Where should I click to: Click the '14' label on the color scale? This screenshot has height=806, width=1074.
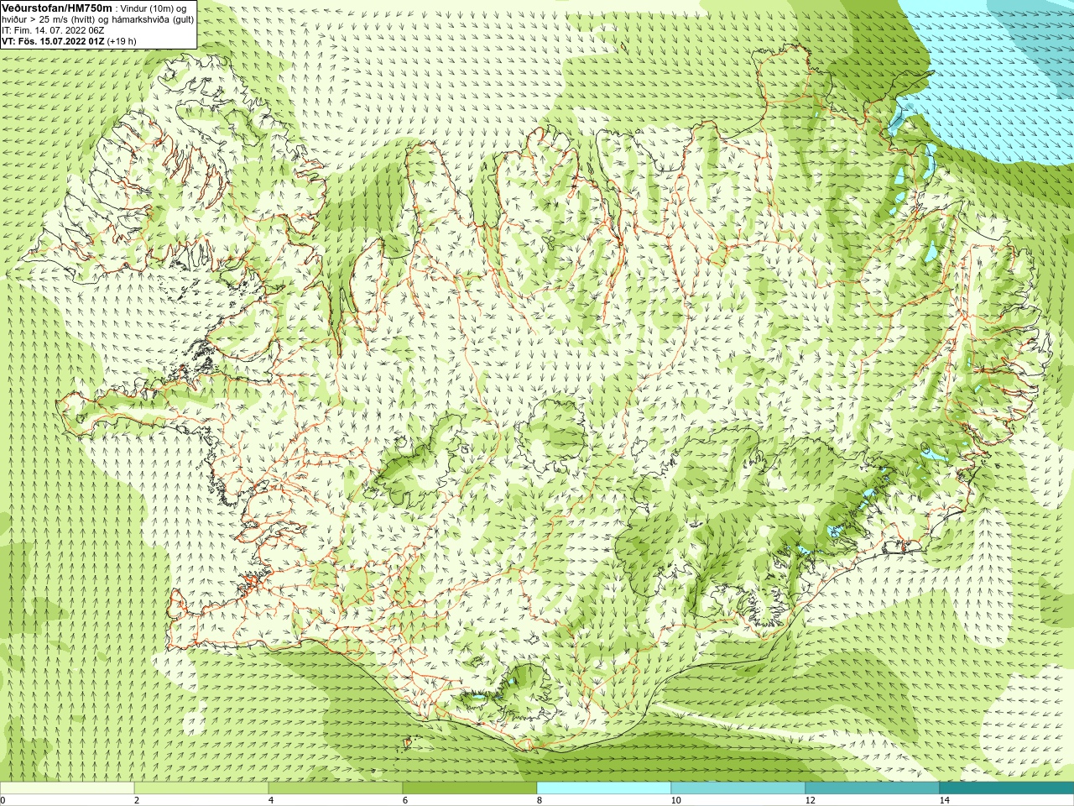coord(944,800)
